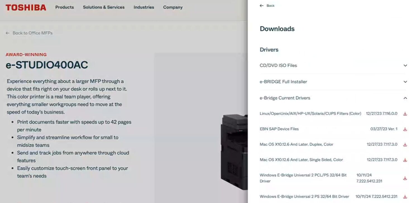Open the Industries menu
This screenshot has height=203, width=409.
[144, 7]
